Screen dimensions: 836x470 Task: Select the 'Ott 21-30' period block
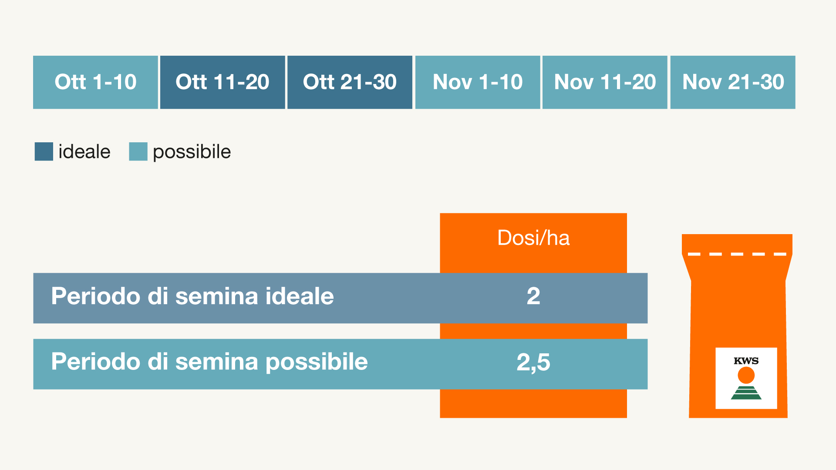pos(350,82)
